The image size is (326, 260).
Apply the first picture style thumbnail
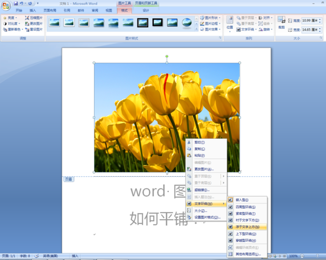[54, 22]
